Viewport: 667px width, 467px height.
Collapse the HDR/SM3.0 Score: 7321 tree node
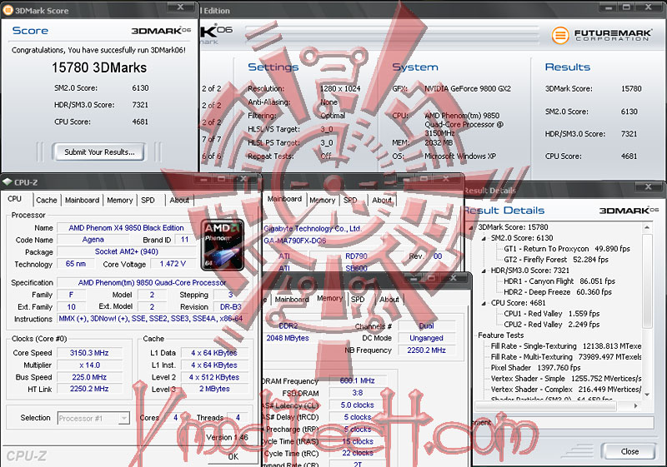click(484, 271)
